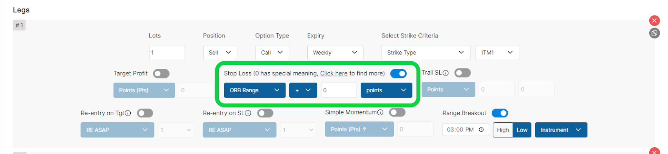Turn off Range Breakout switch
The height and width of the screenshot is (154, 668).
[500, 113]
